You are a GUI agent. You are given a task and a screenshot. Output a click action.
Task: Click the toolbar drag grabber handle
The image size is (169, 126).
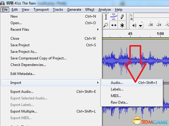point(128,21)
